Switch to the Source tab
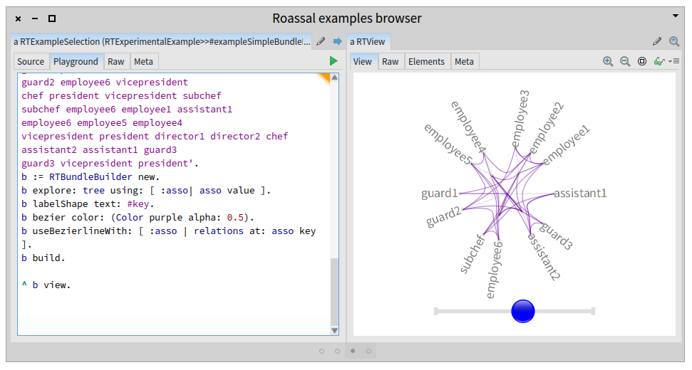This screenshot has height=370, width=692. tap(31, 62)
